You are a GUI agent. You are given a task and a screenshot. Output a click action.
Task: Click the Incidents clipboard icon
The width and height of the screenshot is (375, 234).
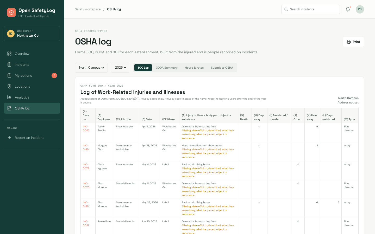click(9, 64)
